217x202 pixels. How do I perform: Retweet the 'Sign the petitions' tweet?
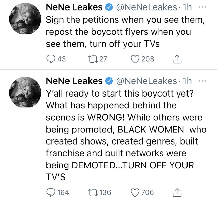92,59
